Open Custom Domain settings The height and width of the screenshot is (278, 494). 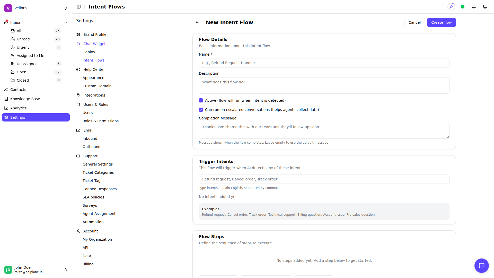(x=97, y=86)
